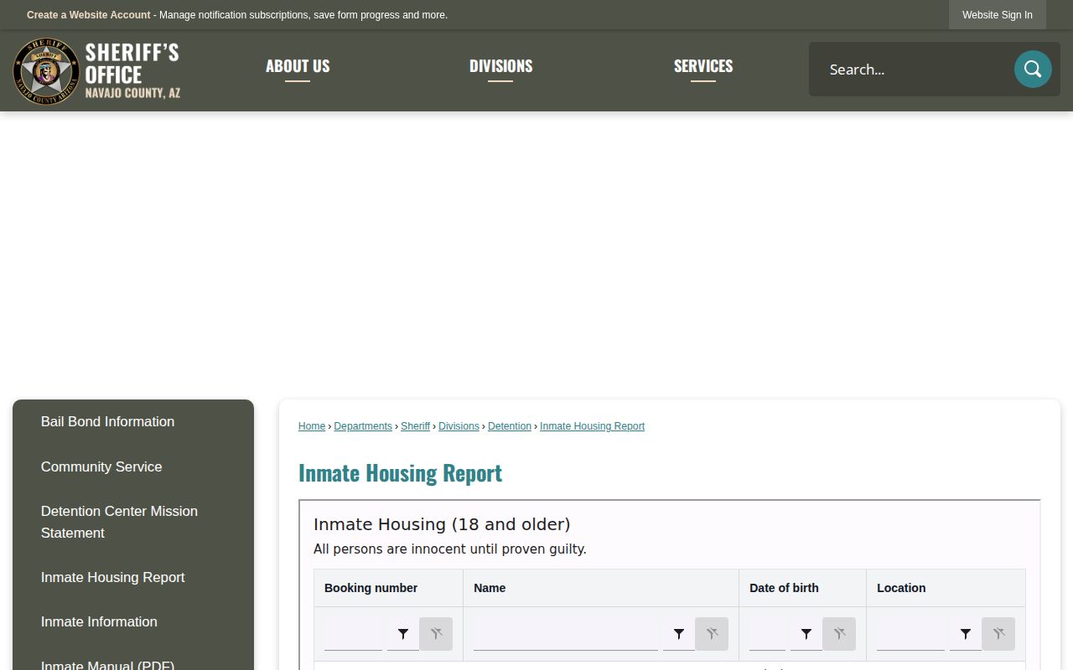The height and width of the screenshot is (670, 1073).
Task: Open Departments breadcrumb link
Action: pyautogui.click(x=363, y=426)
